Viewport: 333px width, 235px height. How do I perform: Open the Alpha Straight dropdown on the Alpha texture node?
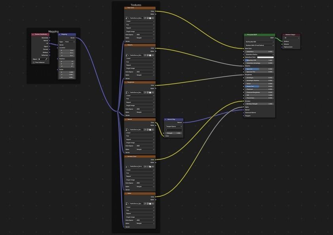[145, 224]
